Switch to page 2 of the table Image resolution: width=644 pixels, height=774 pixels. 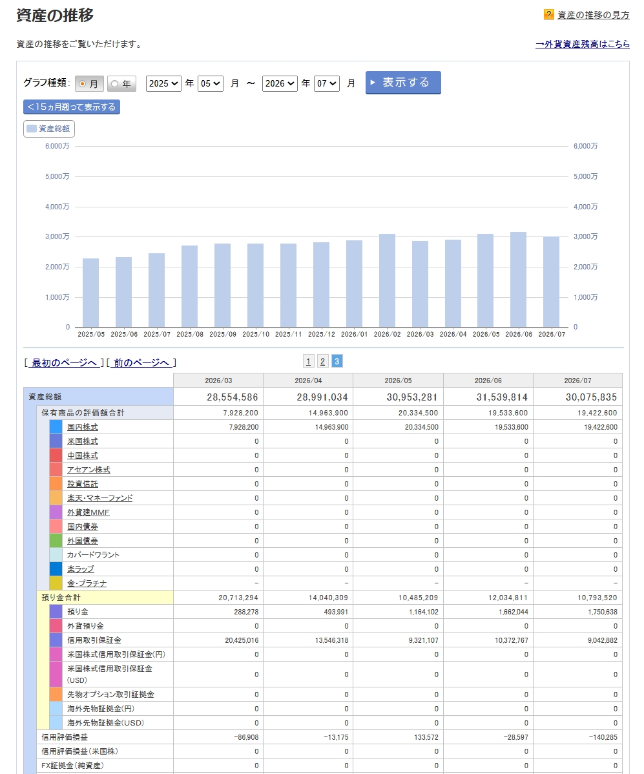pos(323,361)
